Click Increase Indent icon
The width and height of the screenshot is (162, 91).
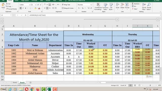pos(56,8)
